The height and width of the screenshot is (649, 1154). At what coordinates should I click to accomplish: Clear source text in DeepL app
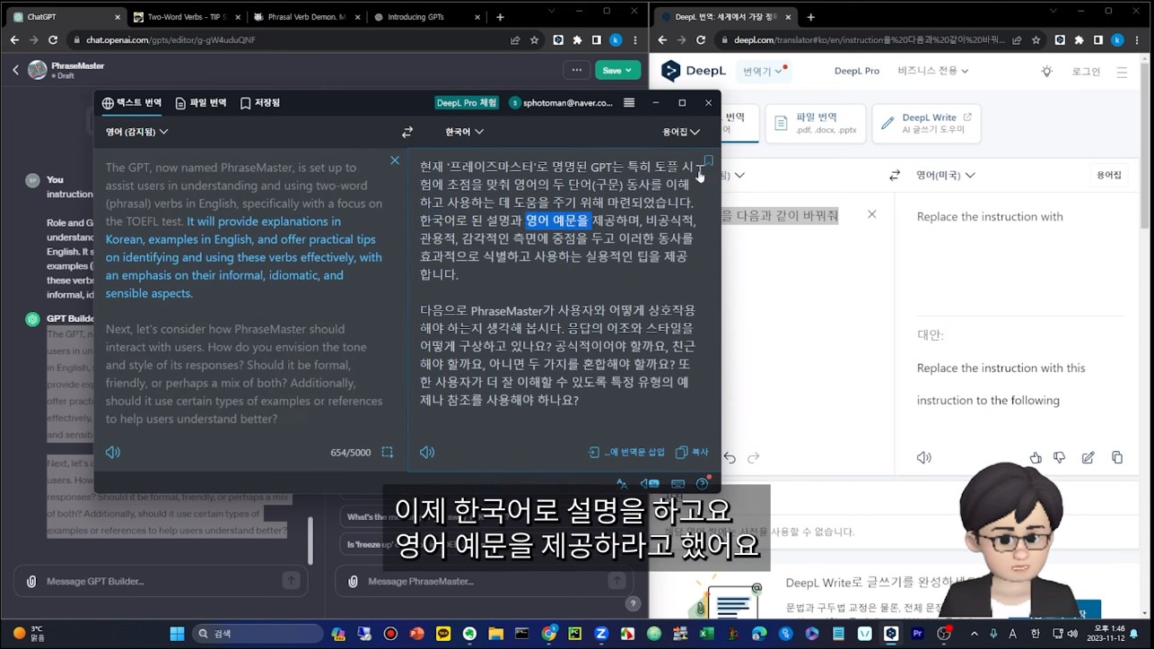pyautogui.click(x=395, y=160)
